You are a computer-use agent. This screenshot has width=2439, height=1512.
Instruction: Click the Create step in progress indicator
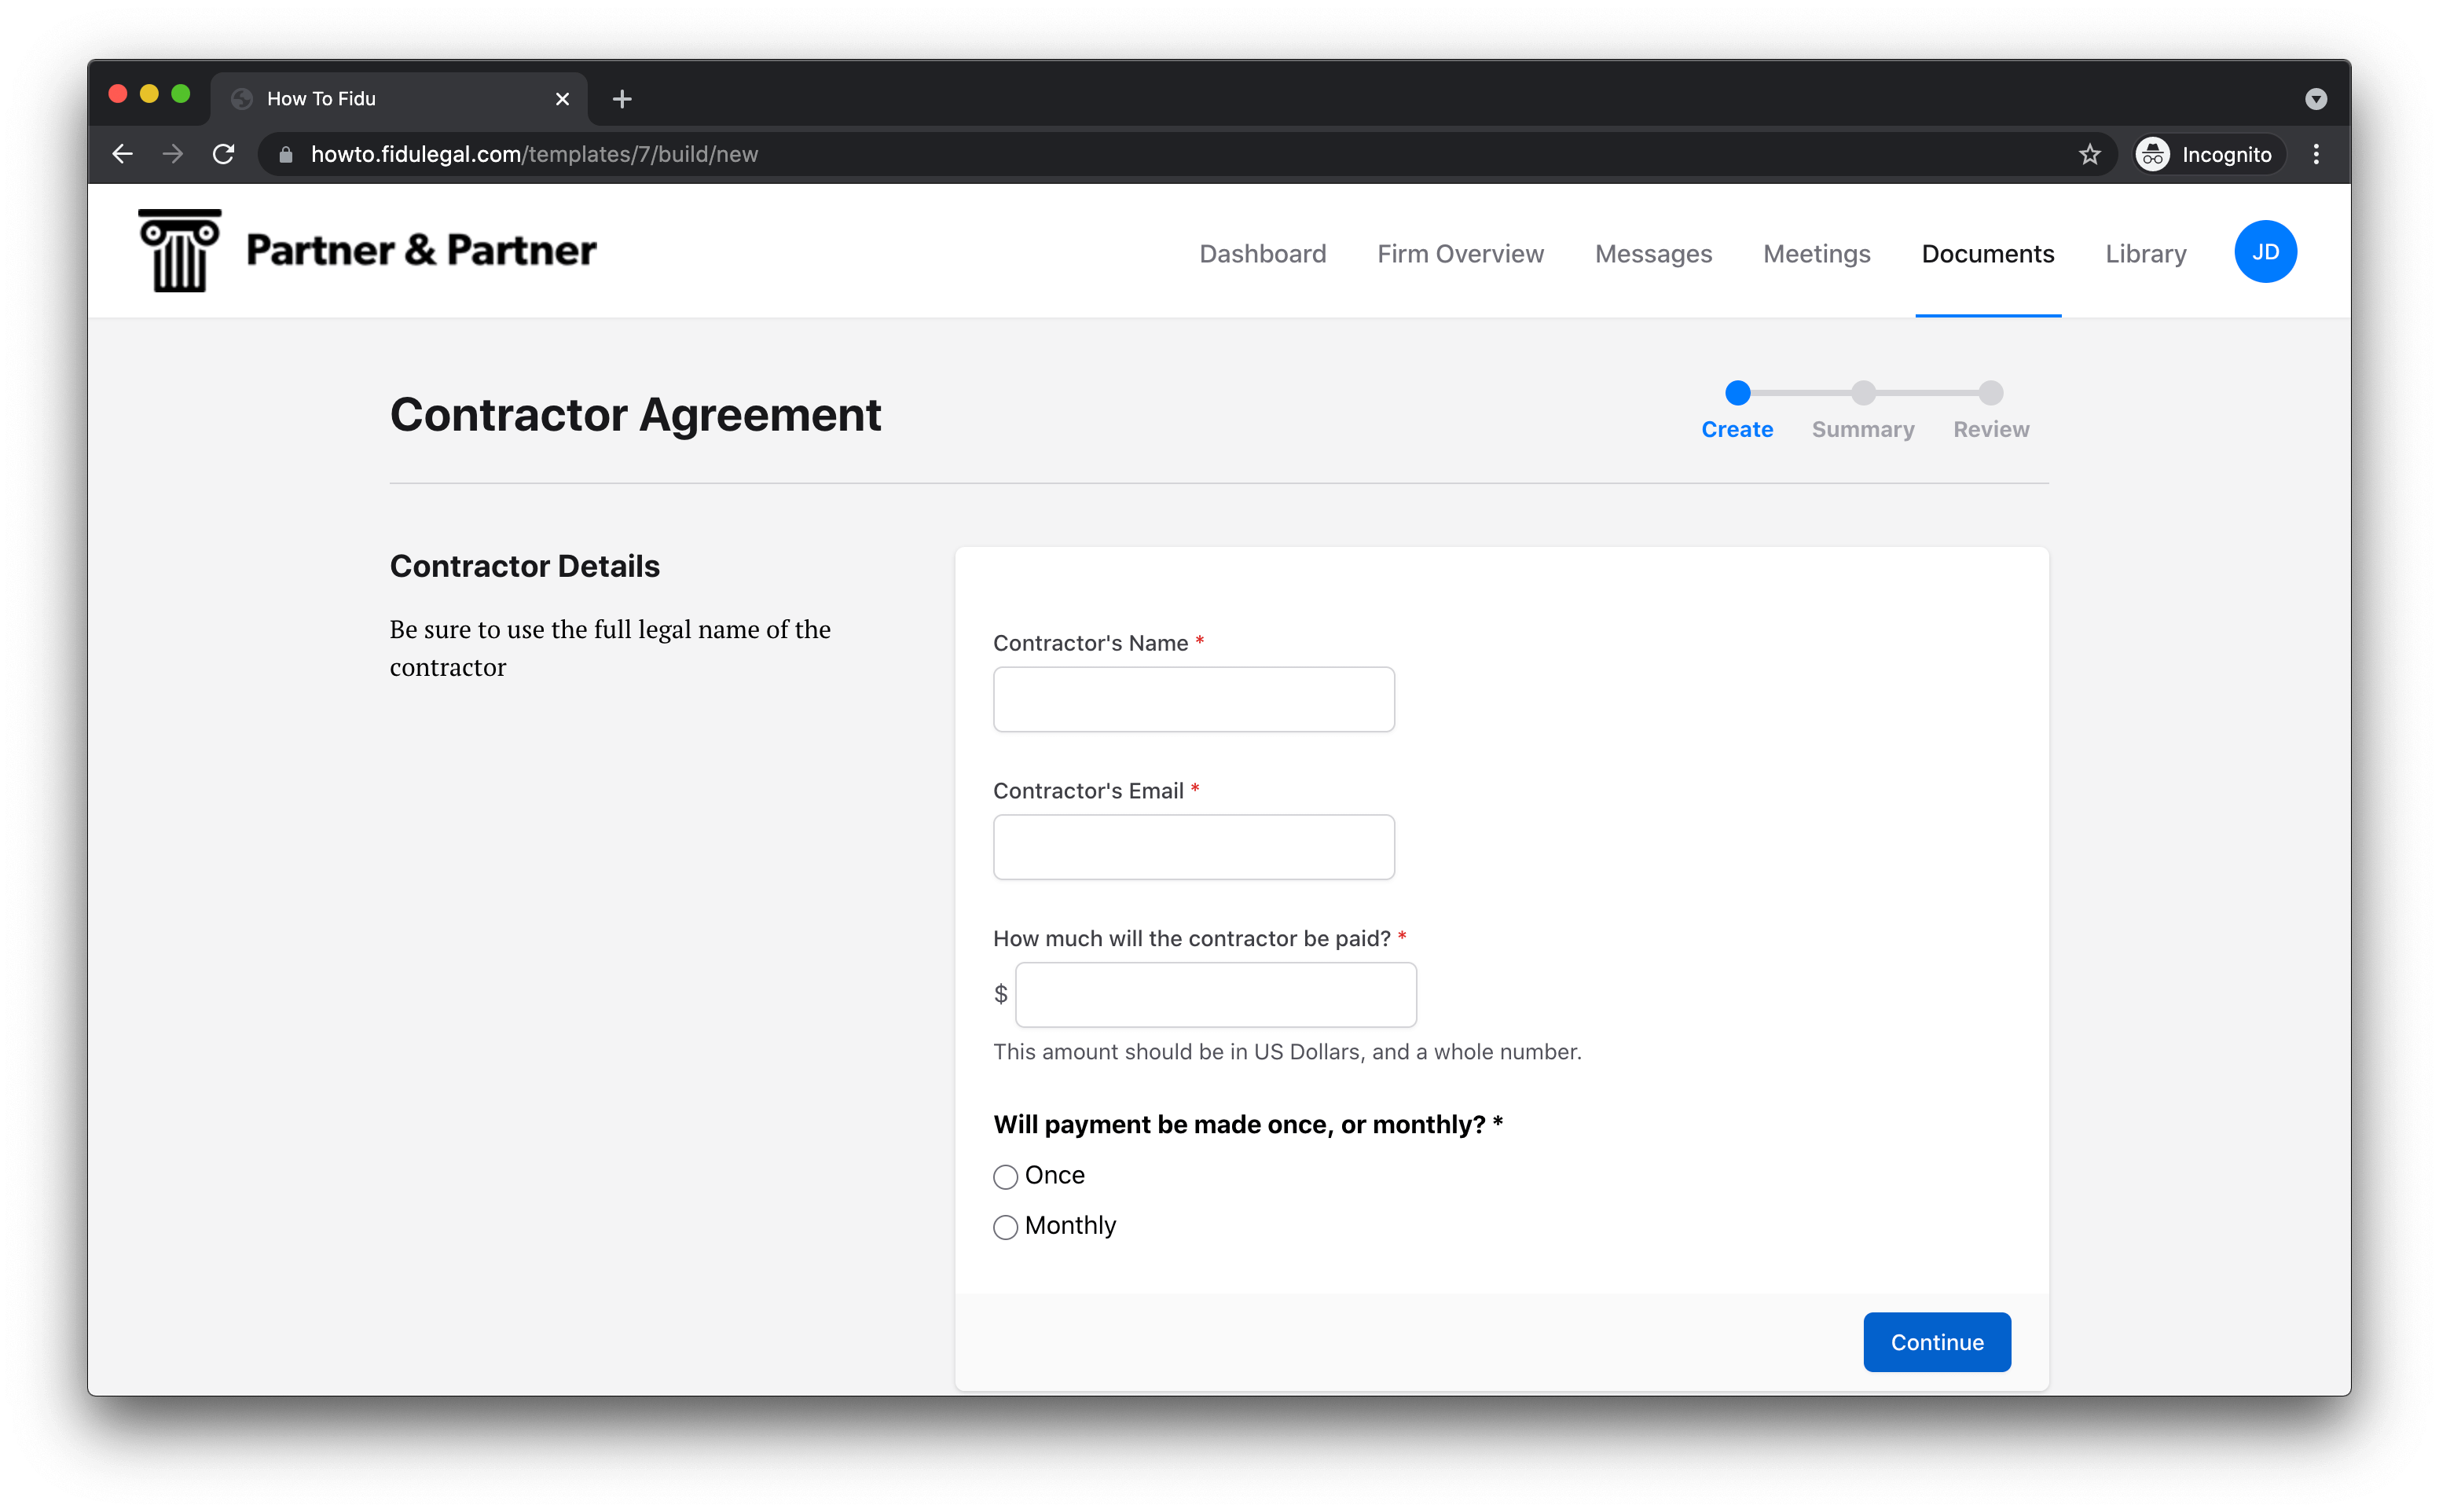pos(1737,411)
